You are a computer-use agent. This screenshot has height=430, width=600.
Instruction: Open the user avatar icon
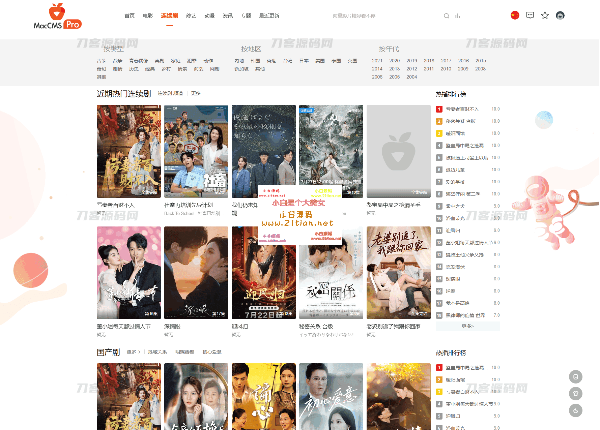tap(560, 16)
